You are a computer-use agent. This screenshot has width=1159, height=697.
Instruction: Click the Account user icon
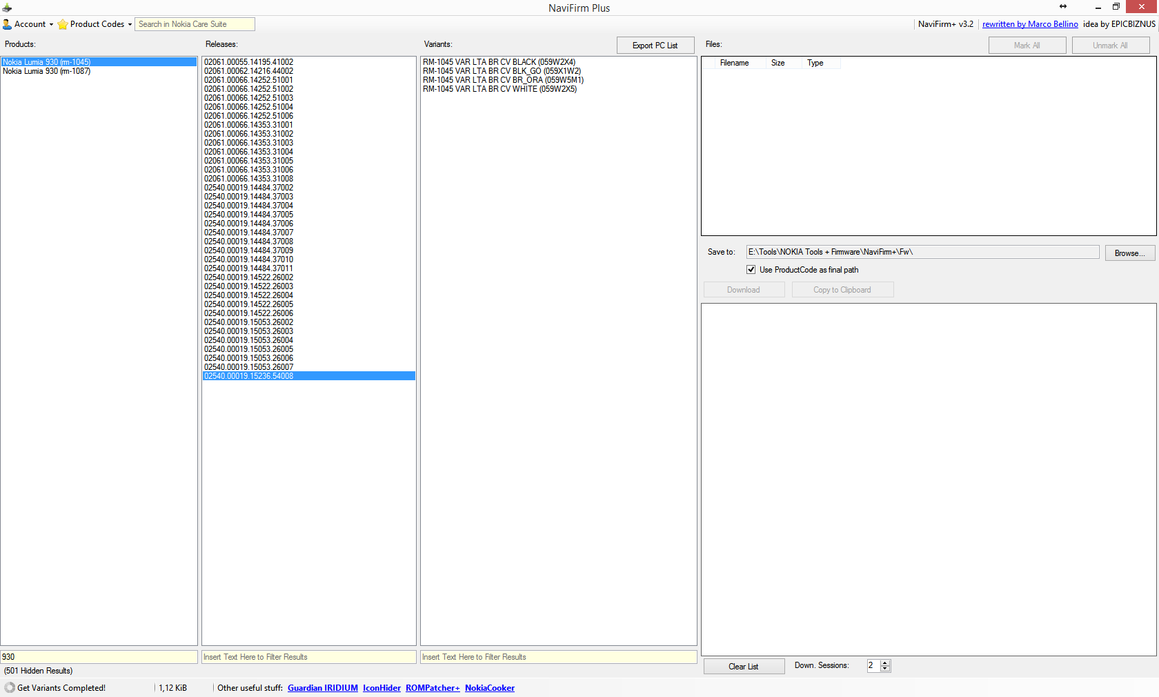8,24
